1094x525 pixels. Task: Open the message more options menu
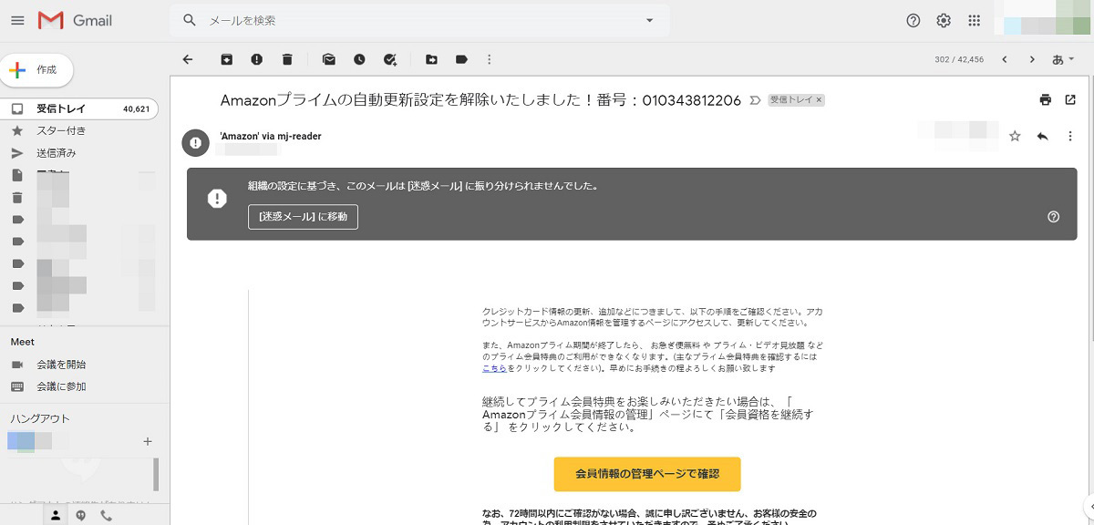[x=1070, y=137]
